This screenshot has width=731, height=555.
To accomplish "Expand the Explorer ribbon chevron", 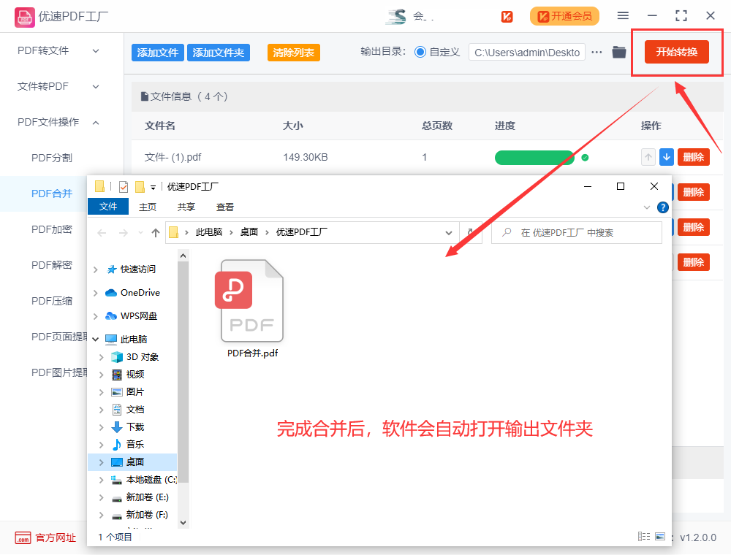I will (x=647, y=207).
